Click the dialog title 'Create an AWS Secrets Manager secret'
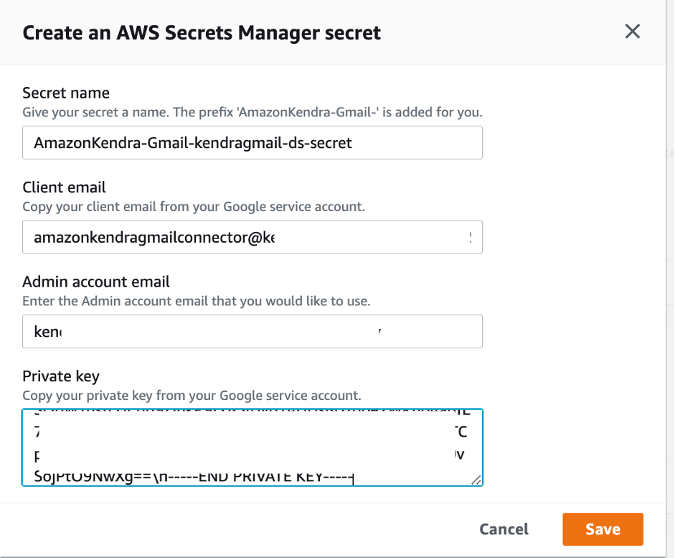Viewport: 675px width, 558px height. [x=202, y=33]
